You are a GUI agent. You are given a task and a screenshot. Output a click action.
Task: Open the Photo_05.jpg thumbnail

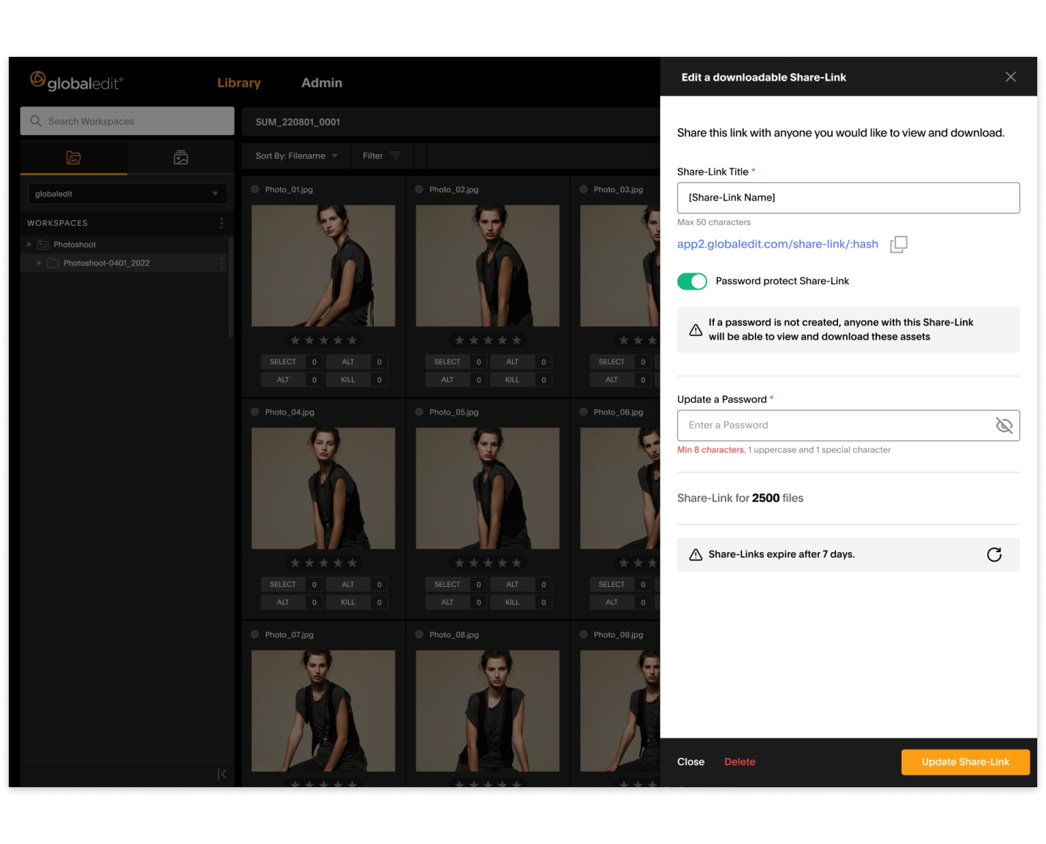(x=487, y=488)
